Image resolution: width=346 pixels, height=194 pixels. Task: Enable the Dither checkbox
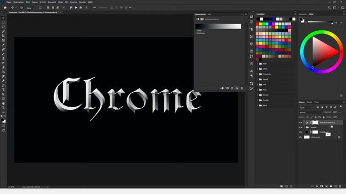click(196, 31)
